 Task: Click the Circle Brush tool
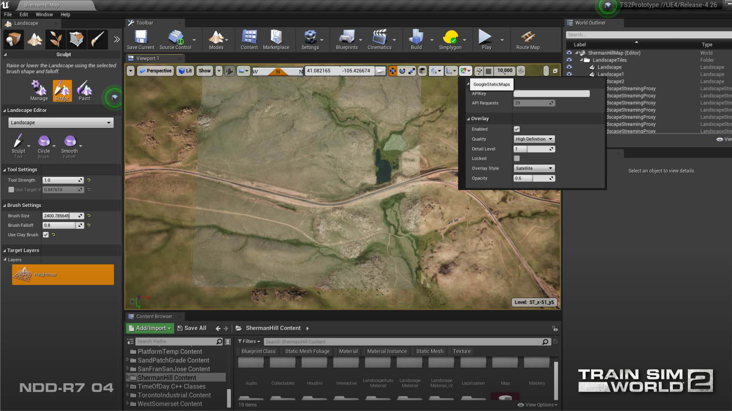(43, 143)
